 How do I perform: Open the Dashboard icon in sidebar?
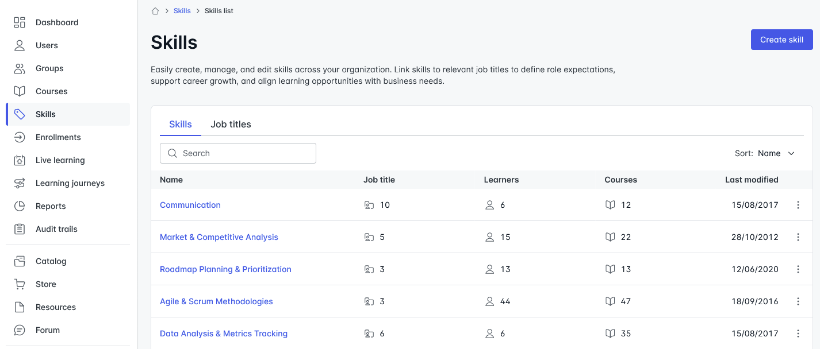click(x=20, y=22)
